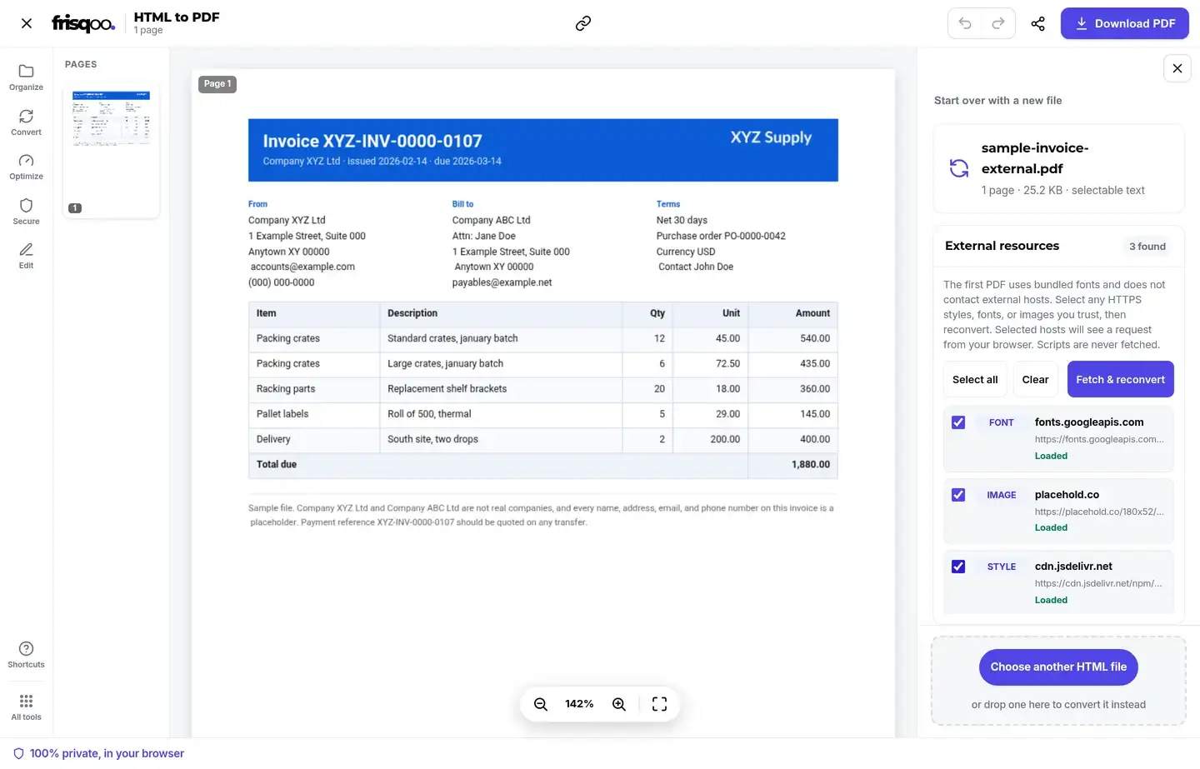Click "Purchase order PO-0000-0042" text
The image size is (1200, 769).
coord(721,236)
